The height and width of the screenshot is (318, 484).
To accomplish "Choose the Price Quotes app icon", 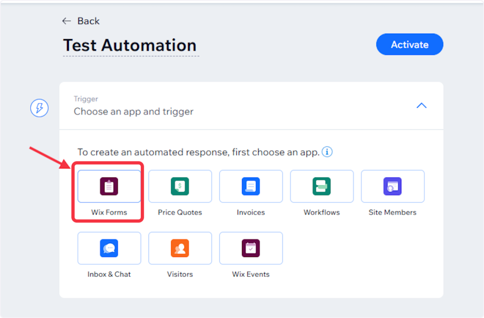I will [180, 186].
